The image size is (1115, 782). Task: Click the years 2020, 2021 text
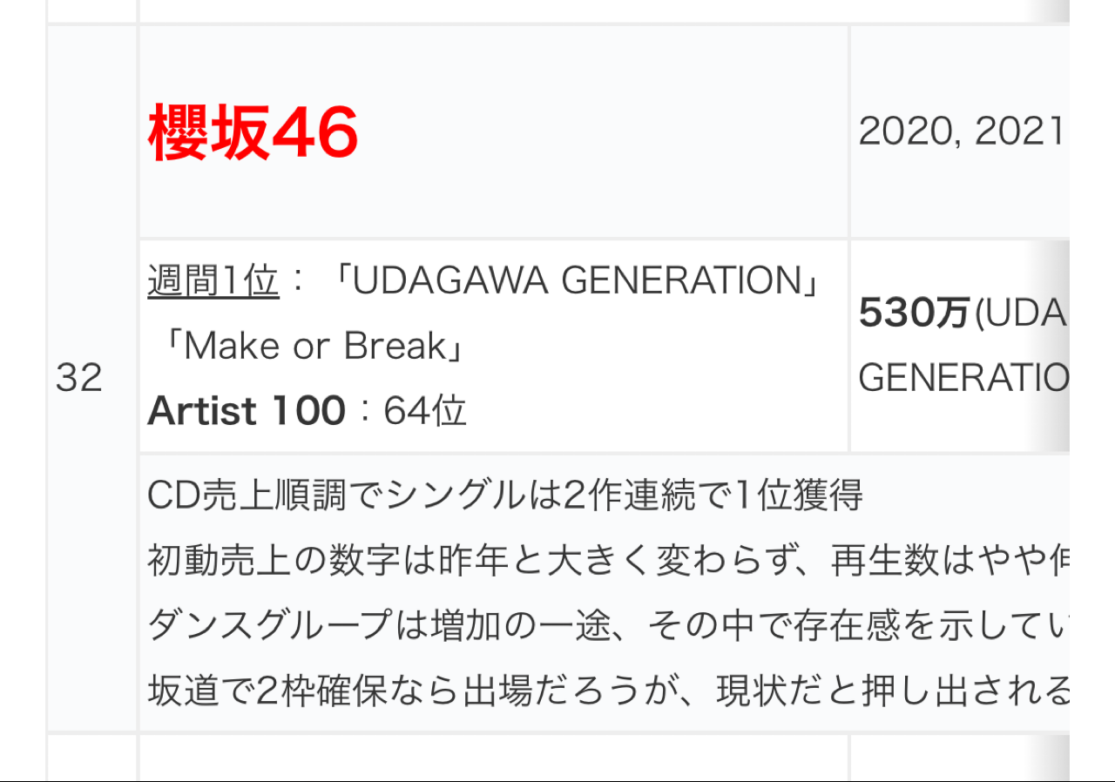(x=961, y=131)
